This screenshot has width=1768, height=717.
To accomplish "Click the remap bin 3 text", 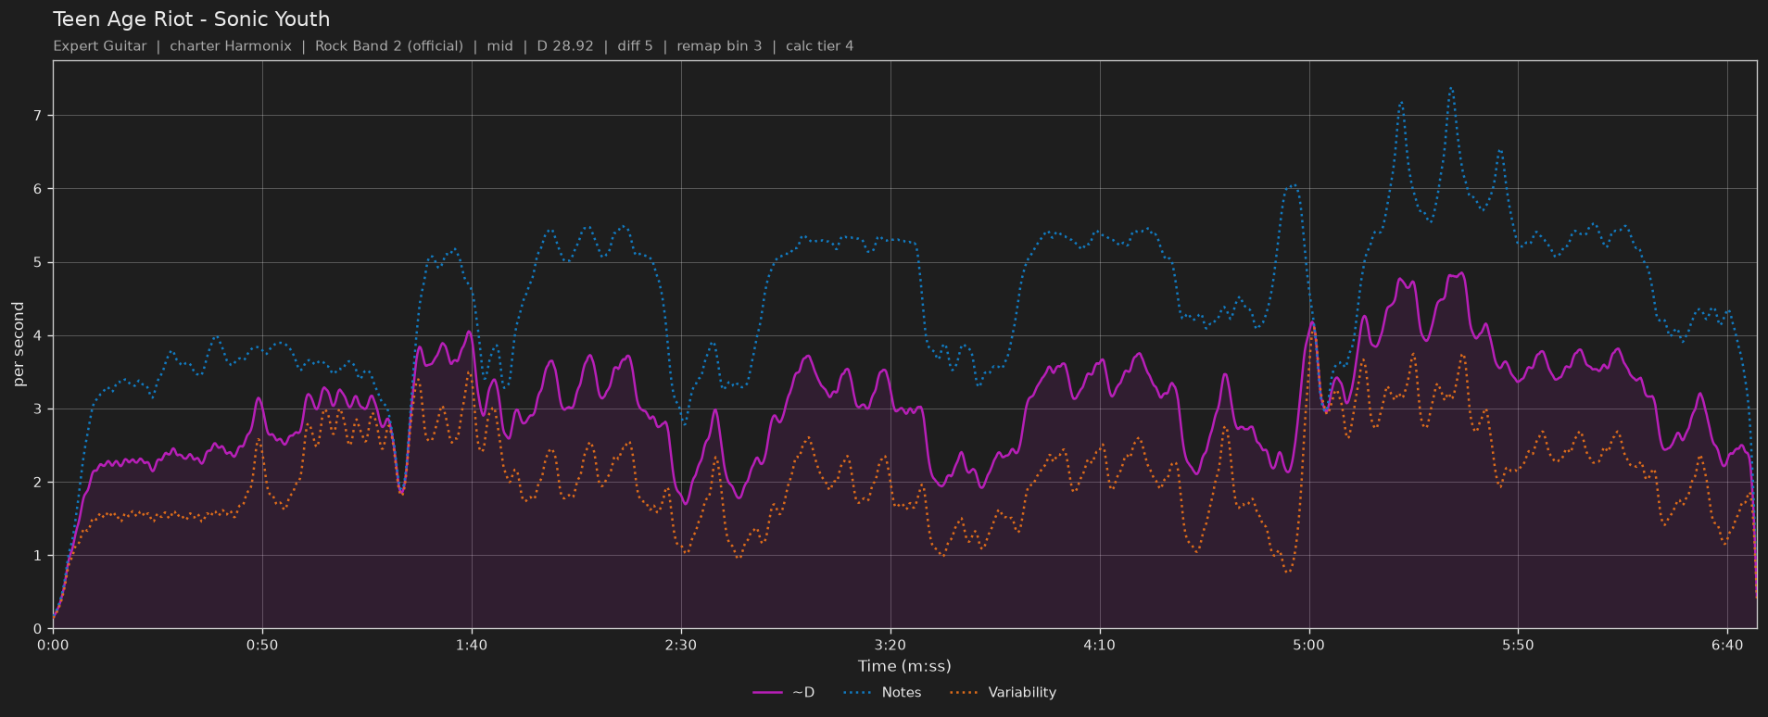I will 719,46.
